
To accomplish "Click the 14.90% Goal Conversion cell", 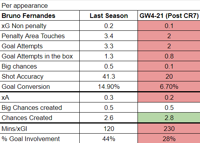I will click(x=109, y=87).
